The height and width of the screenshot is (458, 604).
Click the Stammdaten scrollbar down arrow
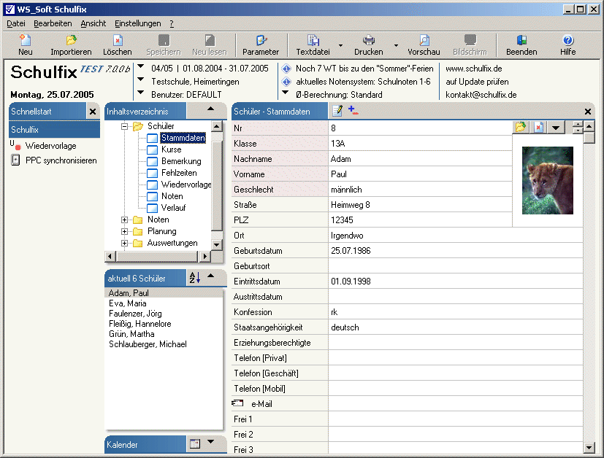pyautogui.click(x=589, y=447)
